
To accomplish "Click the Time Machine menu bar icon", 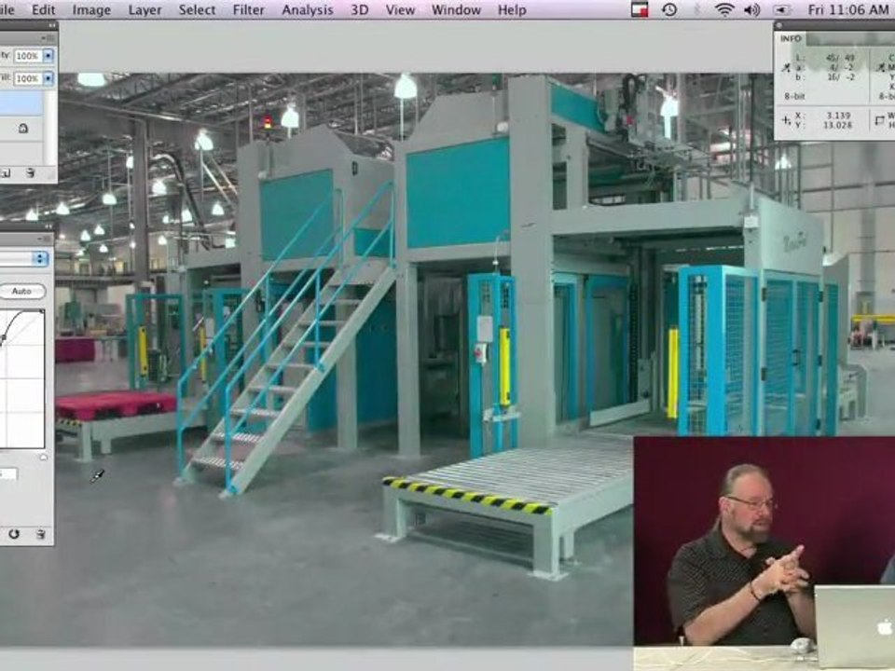I will pos(669,9).
